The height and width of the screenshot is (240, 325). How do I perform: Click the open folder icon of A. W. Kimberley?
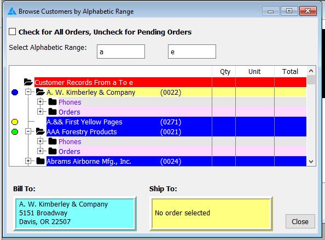(x=40, y=92)
